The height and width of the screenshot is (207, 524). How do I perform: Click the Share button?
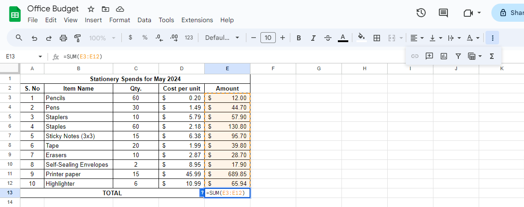pyautogui.click(x=508, y=13)
